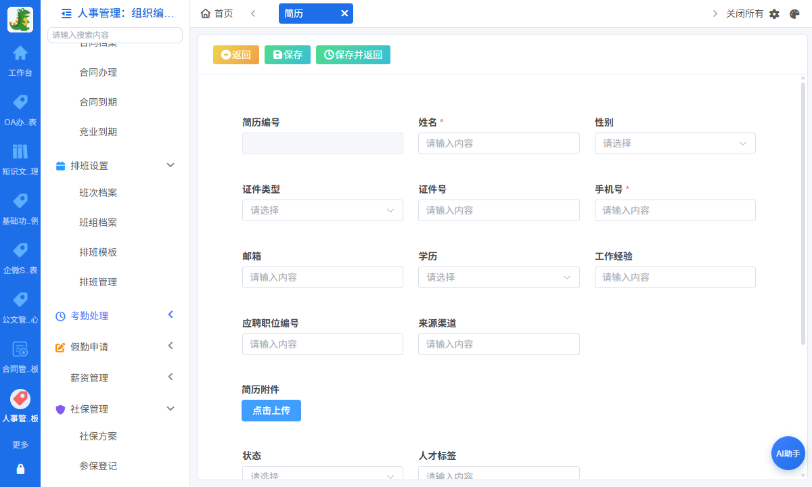Expand the 薪资管理 menu group

[x=171, y=377]
